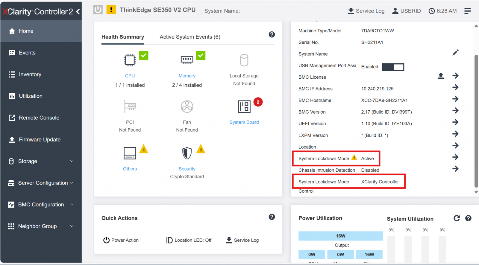Open the CPU link

[x=130, y=76]
